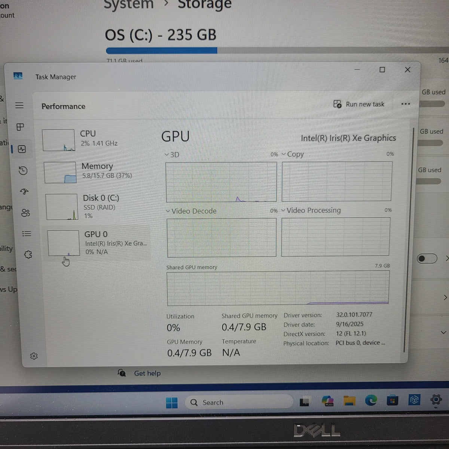Expand chevron at right edge of Settings page
Screen dimensions: 449x449
coord(443,332)
